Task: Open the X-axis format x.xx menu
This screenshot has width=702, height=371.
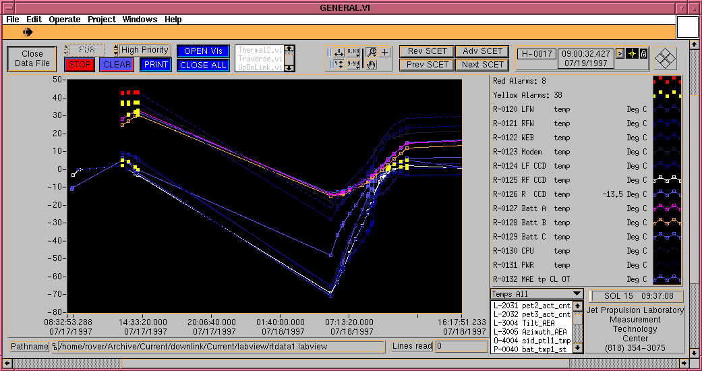Action: click(353, 52)
